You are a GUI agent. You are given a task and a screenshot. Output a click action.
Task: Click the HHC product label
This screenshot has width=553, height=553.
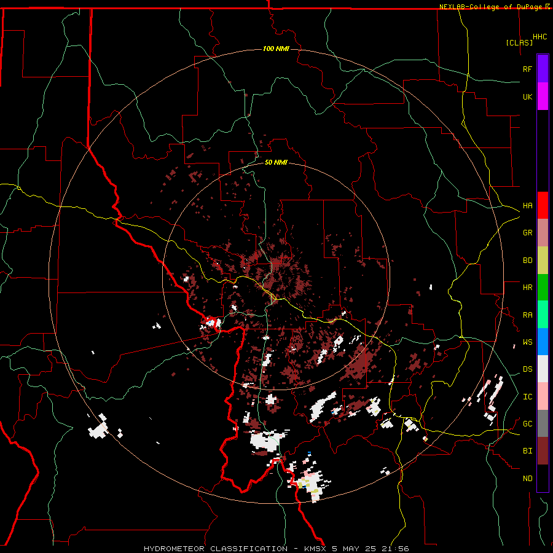tap(539, 37)
